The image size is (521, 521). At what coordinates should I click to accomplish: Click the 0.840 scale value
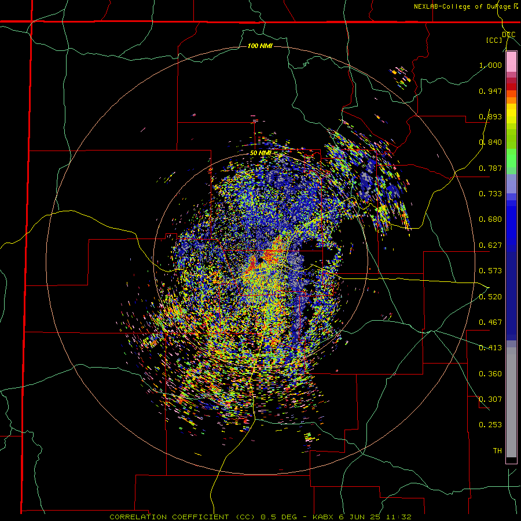click(490, 142)
